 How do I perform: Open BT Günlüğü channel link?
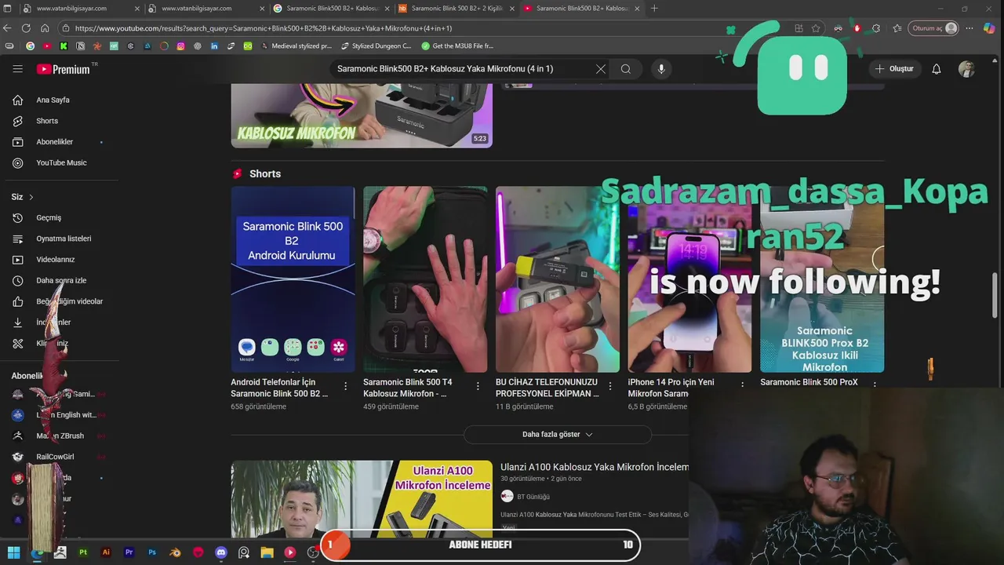coord(533,497)
